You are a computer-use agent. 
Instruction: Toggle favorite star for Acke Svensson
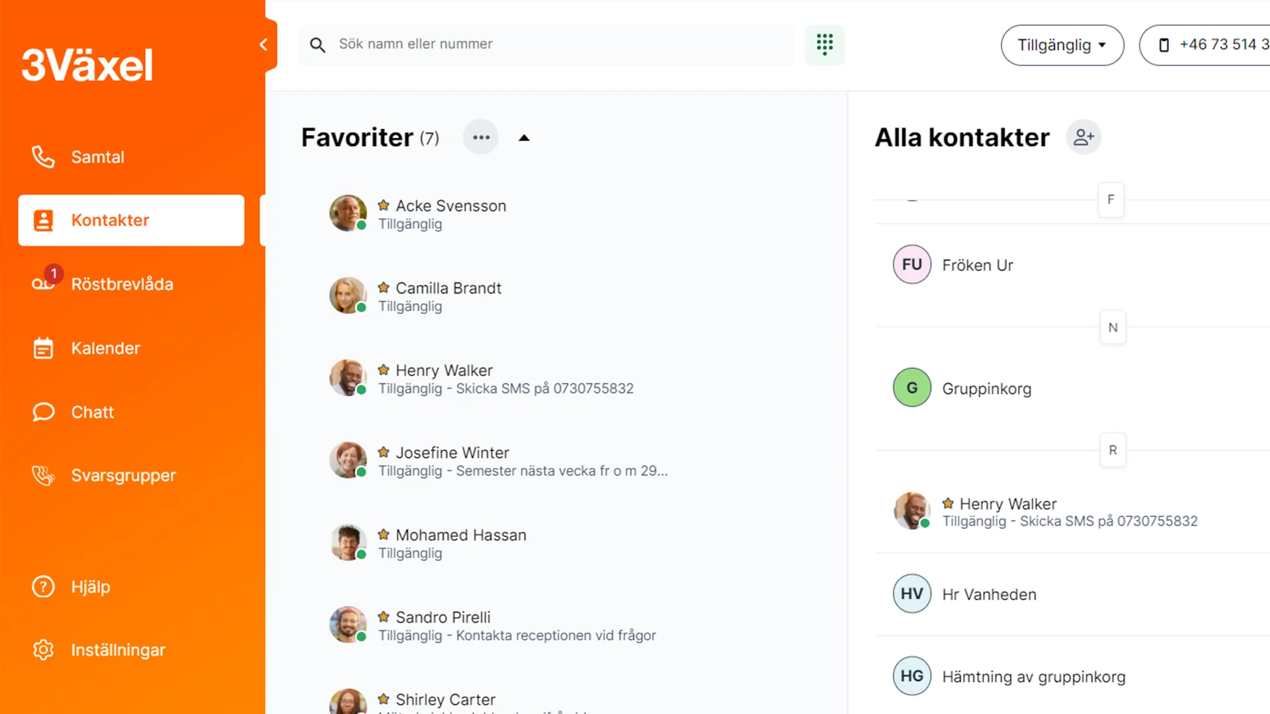point(384,206)
